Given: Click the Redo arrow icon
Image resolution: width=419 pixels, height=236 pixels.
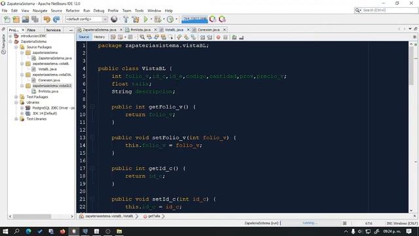Looking at the screenshot, I should tap(56, 19).
